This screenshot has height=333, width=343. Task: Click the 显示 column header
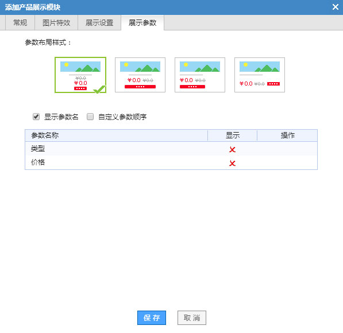(232, 135)
